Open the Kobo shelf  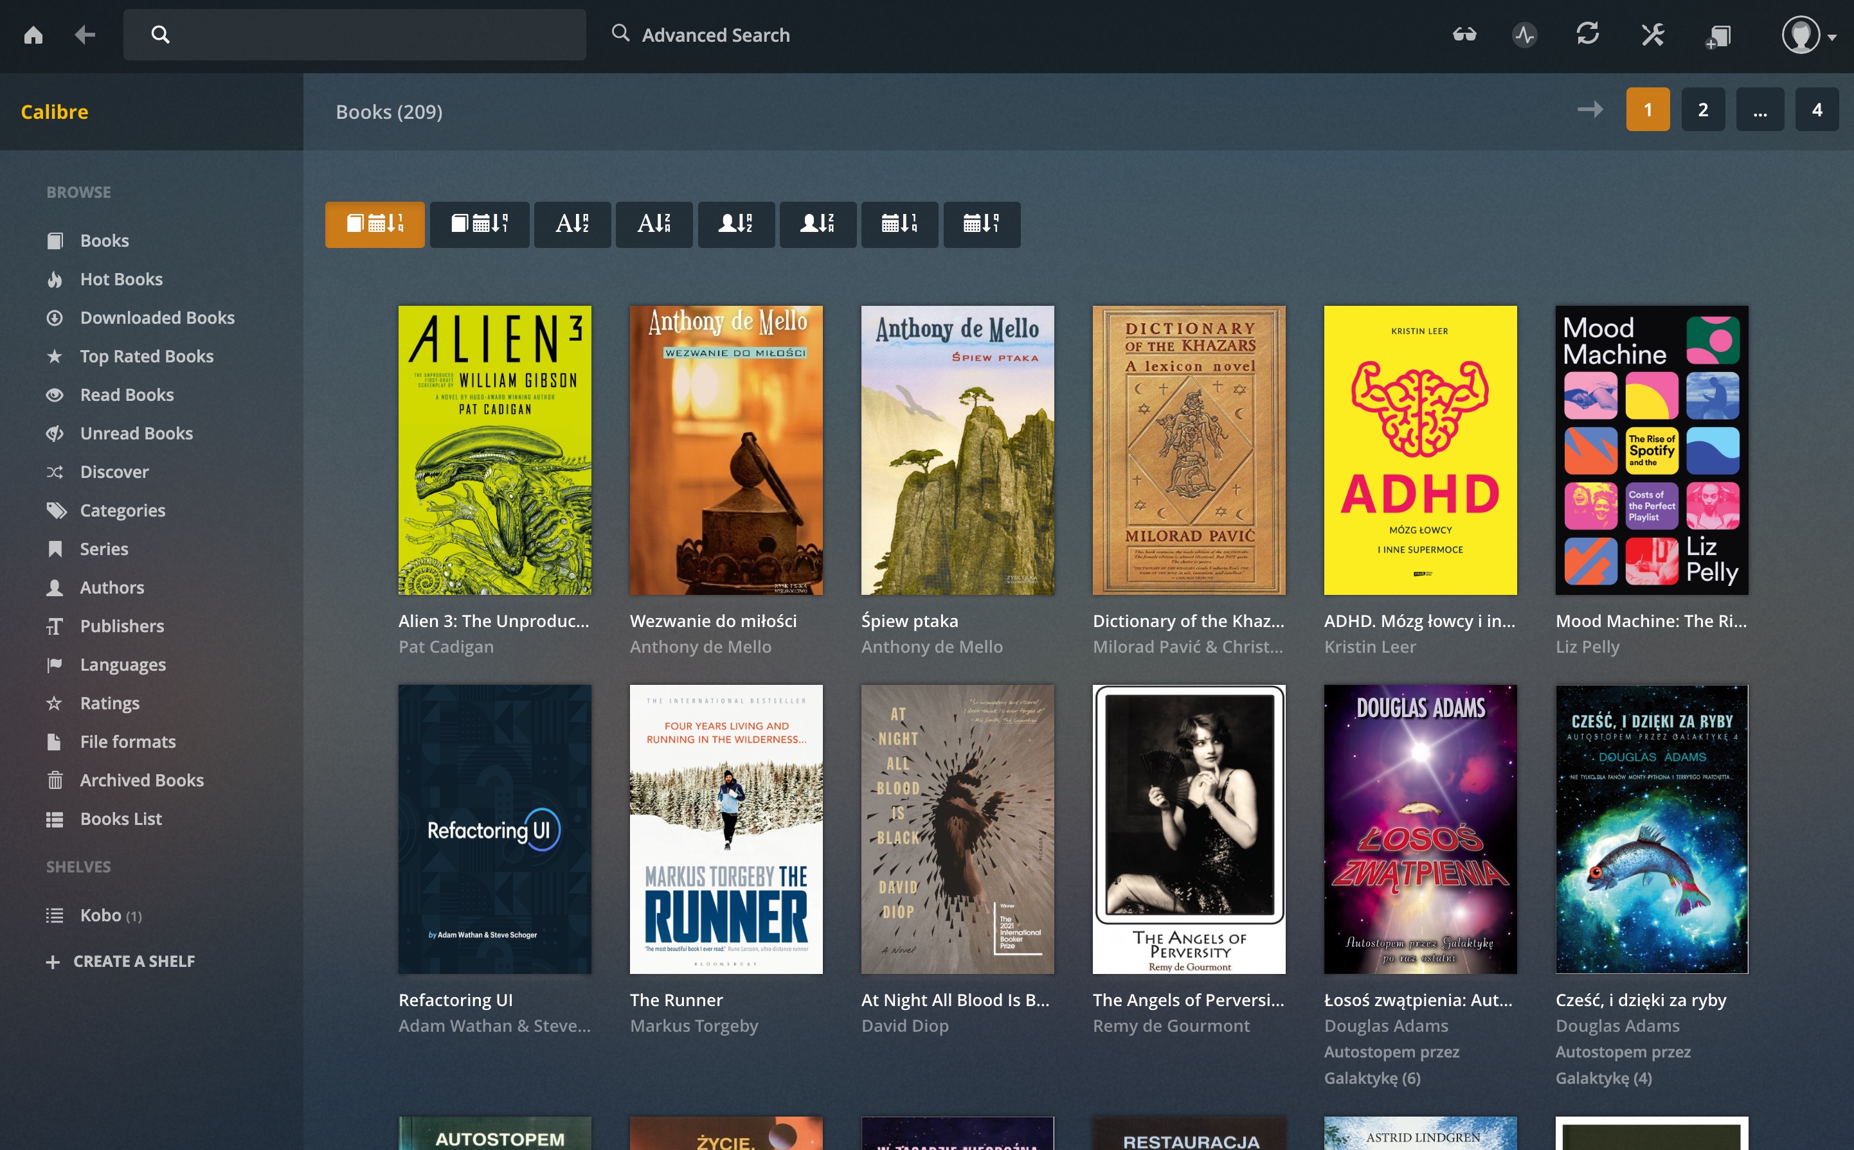pyautogui.click(x=100, y=915)
